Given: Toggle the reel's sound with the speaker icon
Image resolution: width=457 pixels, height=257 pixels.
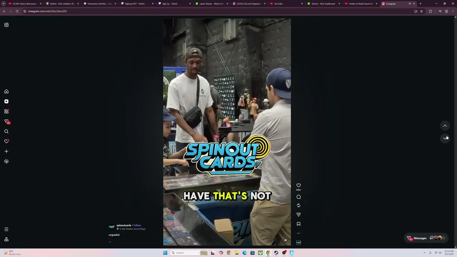Looking at the screenshot, I should 285,240.
